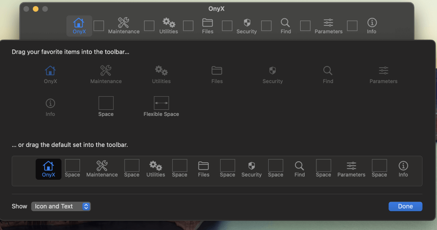This screenshot has height=230, width=437.
Task: Pick the Security item in the favorites palette
Action: click(273, 75)
